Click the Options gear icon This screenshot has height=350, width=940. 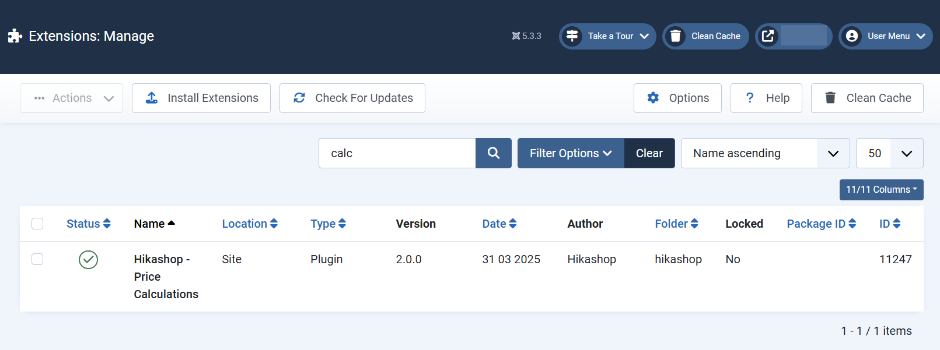tap(653, 98)
